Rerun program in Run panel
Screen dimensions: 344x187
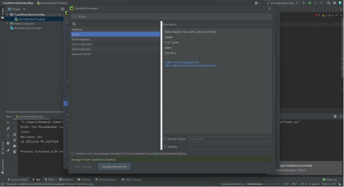(x=8, y=123)
